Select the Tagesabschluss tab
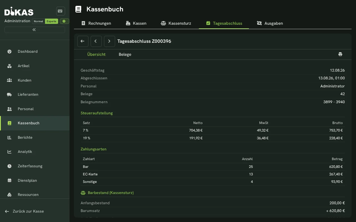 (224, 23)
